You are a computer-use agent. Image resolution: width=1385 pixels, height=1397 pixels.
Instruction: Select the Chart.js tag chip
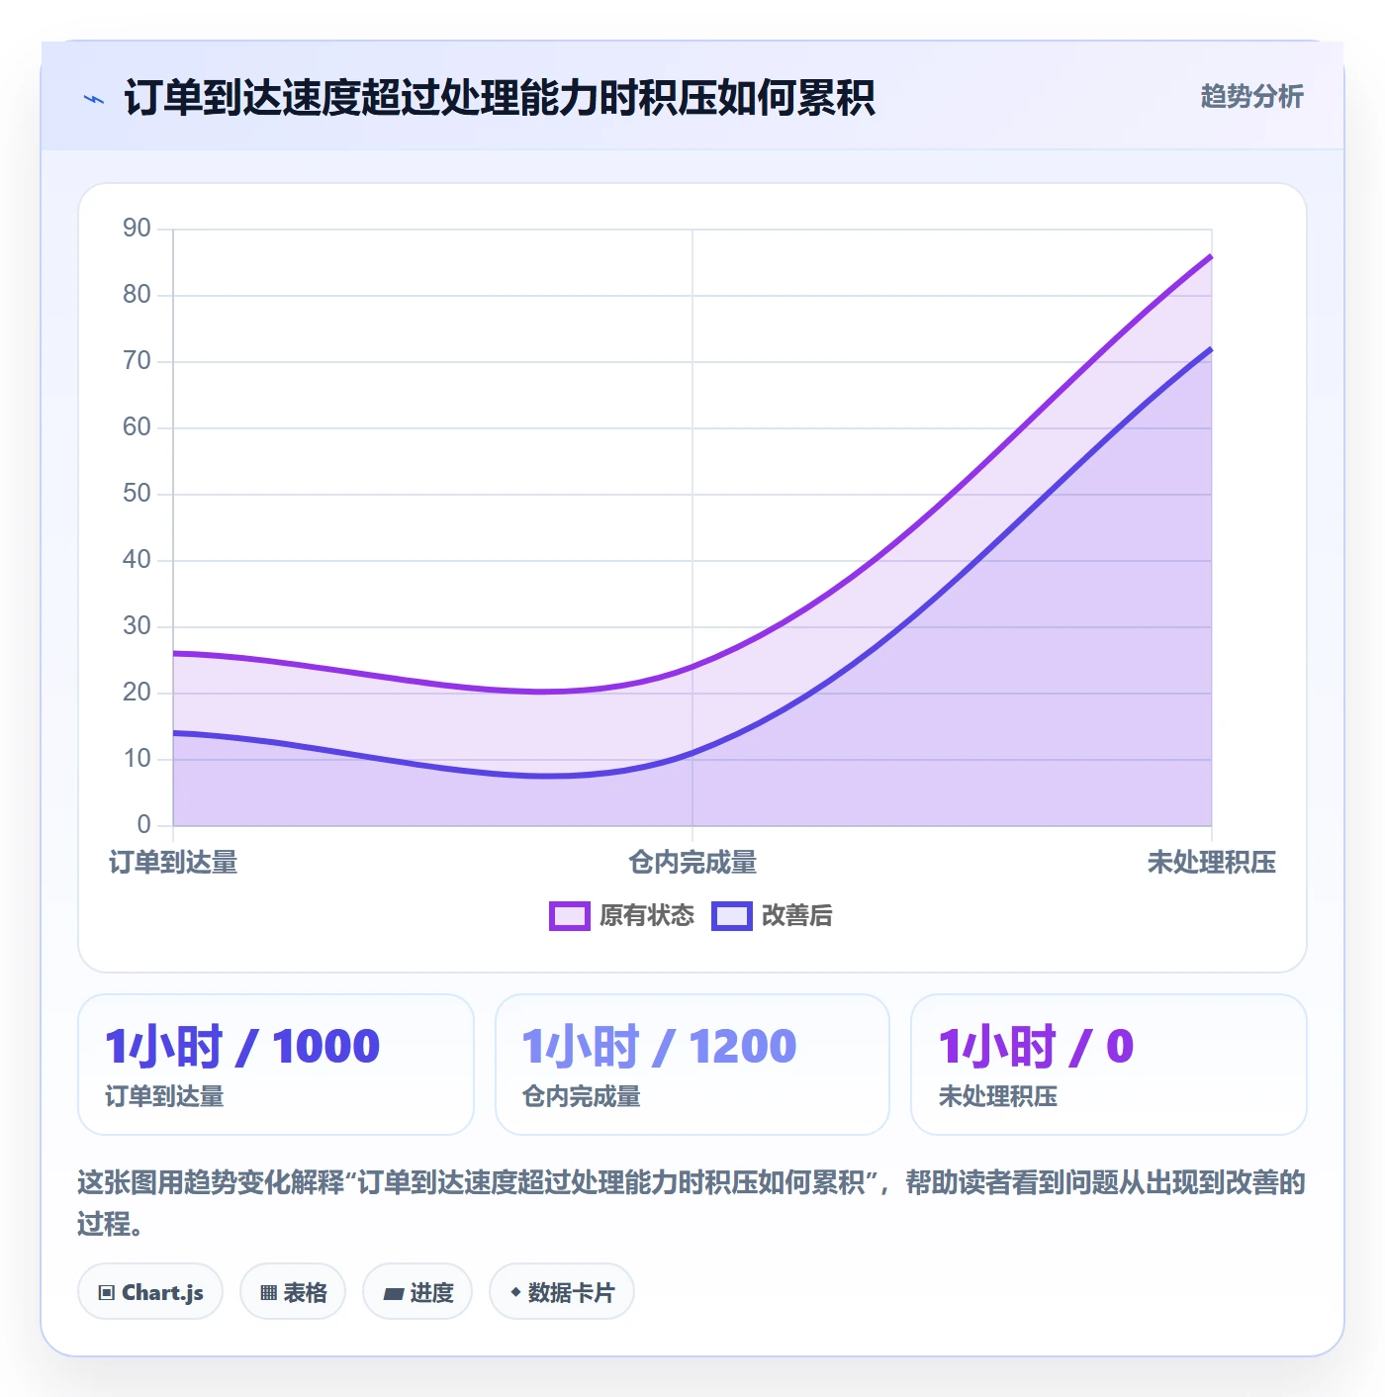[x=150, y=1292]
